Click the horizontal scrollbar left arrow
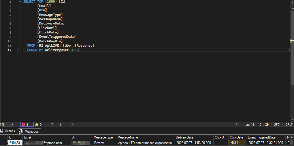Image resolution: width=294 pixels, height=146 pixels. [x=73, y=124]
